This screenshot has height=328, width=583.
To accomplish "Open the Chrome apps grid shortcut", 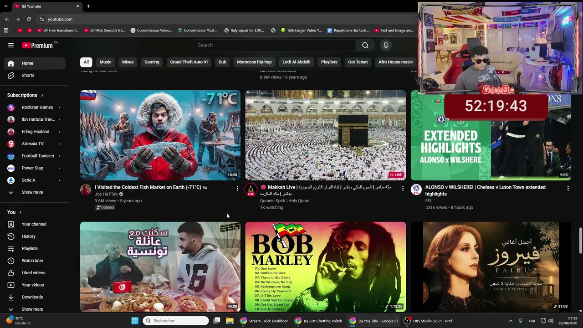I will click(x=6, y=31).
